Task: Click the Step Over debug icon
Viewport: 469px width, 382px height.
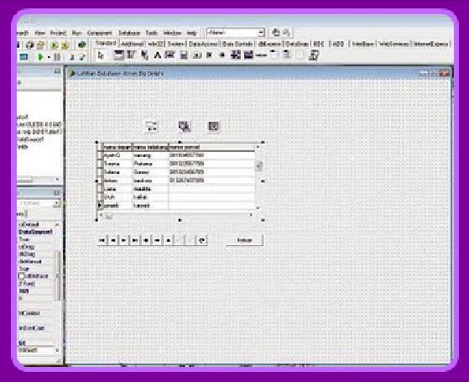Action: pos(82,57)
